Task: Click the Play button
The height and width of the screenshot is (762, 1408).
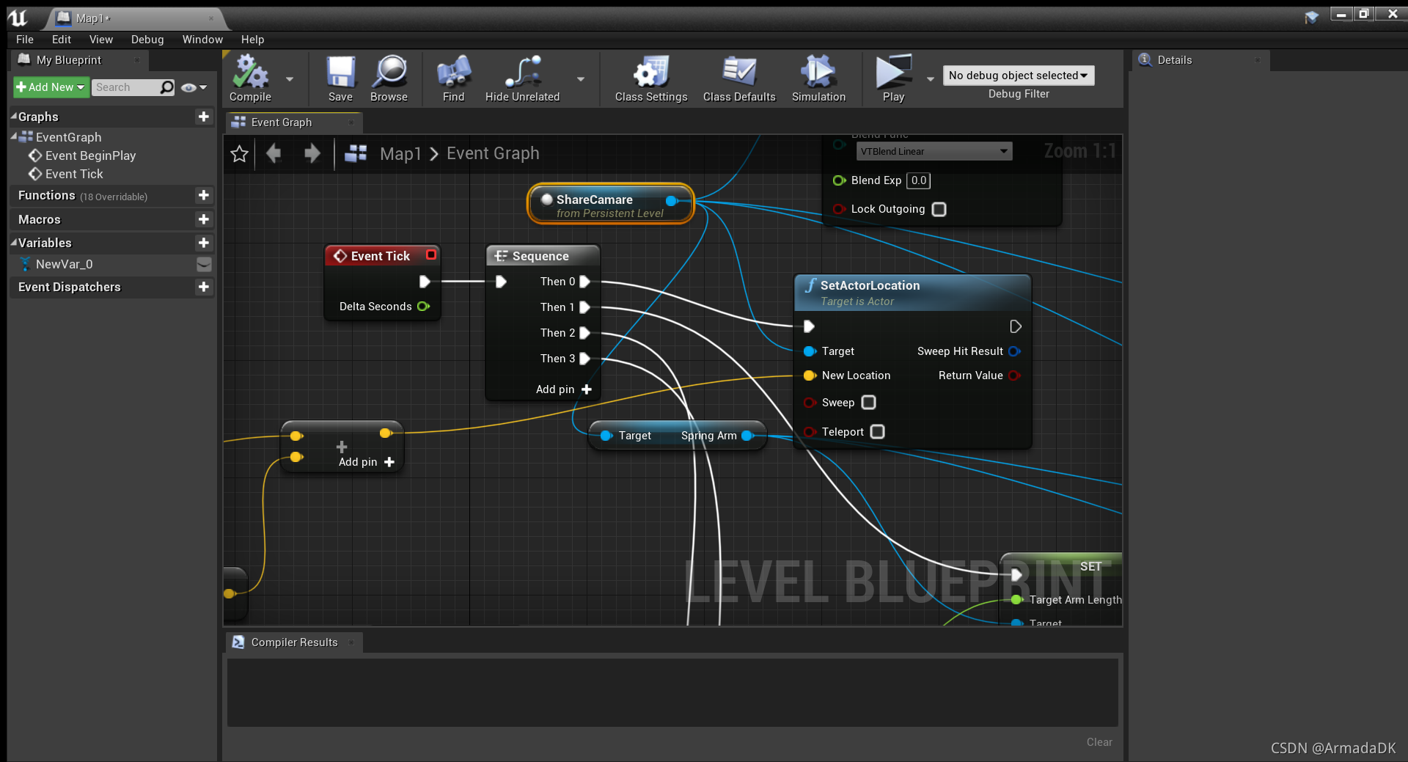Action: pos(893,78)
